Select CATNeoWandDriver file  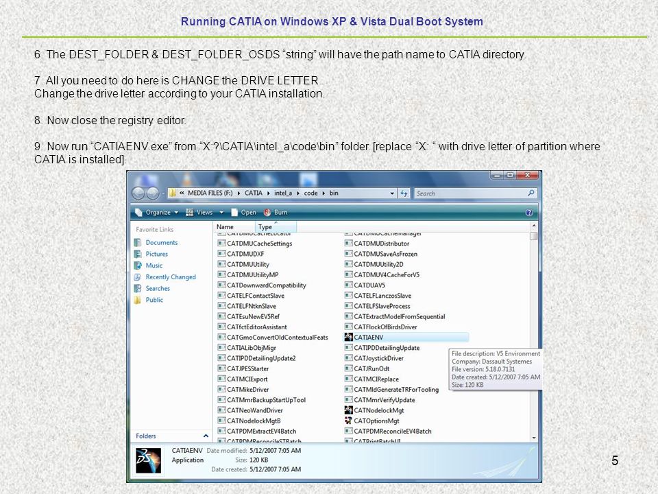[x=255, y=410]
